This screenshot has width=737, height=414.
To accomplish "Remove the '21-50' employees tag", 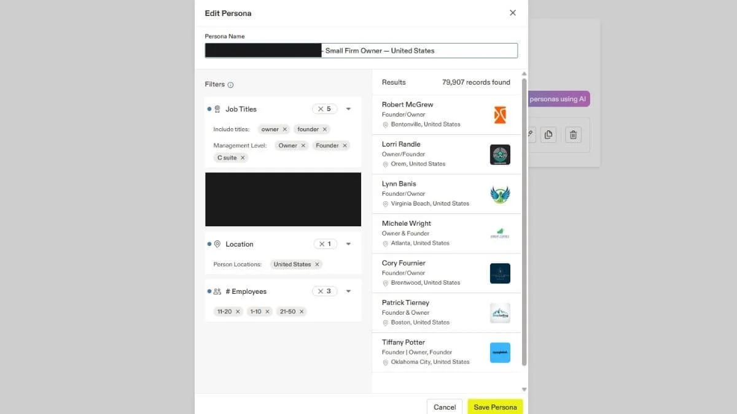I will click(302, 312).
